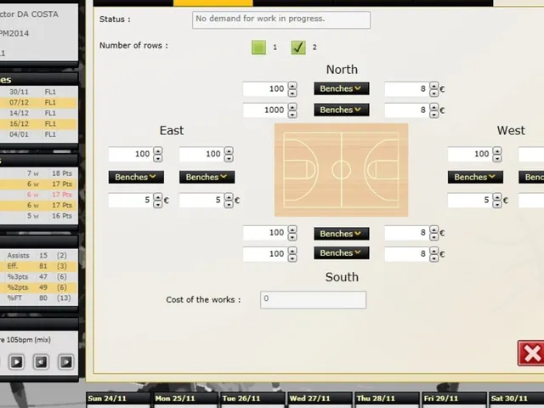Click the highlighted yellow top tab
The image size is (544, 408).
pos(213,3)
